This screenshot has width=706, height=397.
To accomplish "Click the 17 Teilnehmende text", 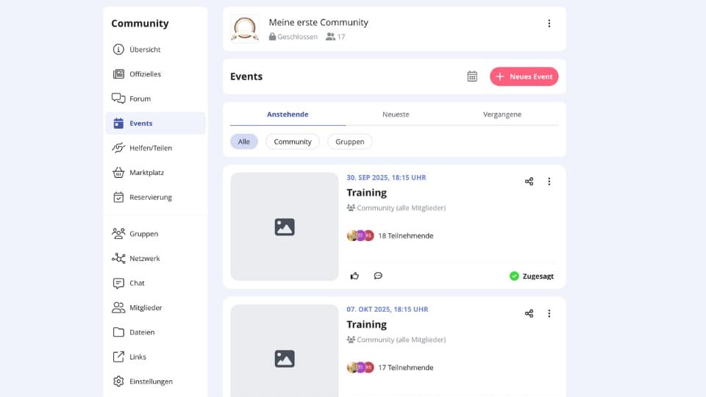I will click(x=406, y=368).
